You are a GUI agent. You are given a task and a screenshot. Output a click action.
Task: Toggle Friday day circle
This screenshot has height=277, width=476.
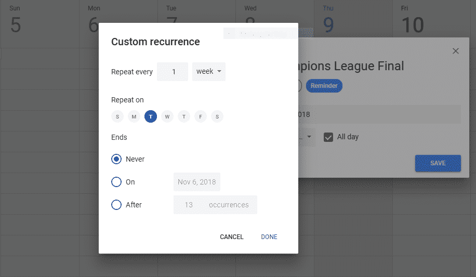point(201,116)
